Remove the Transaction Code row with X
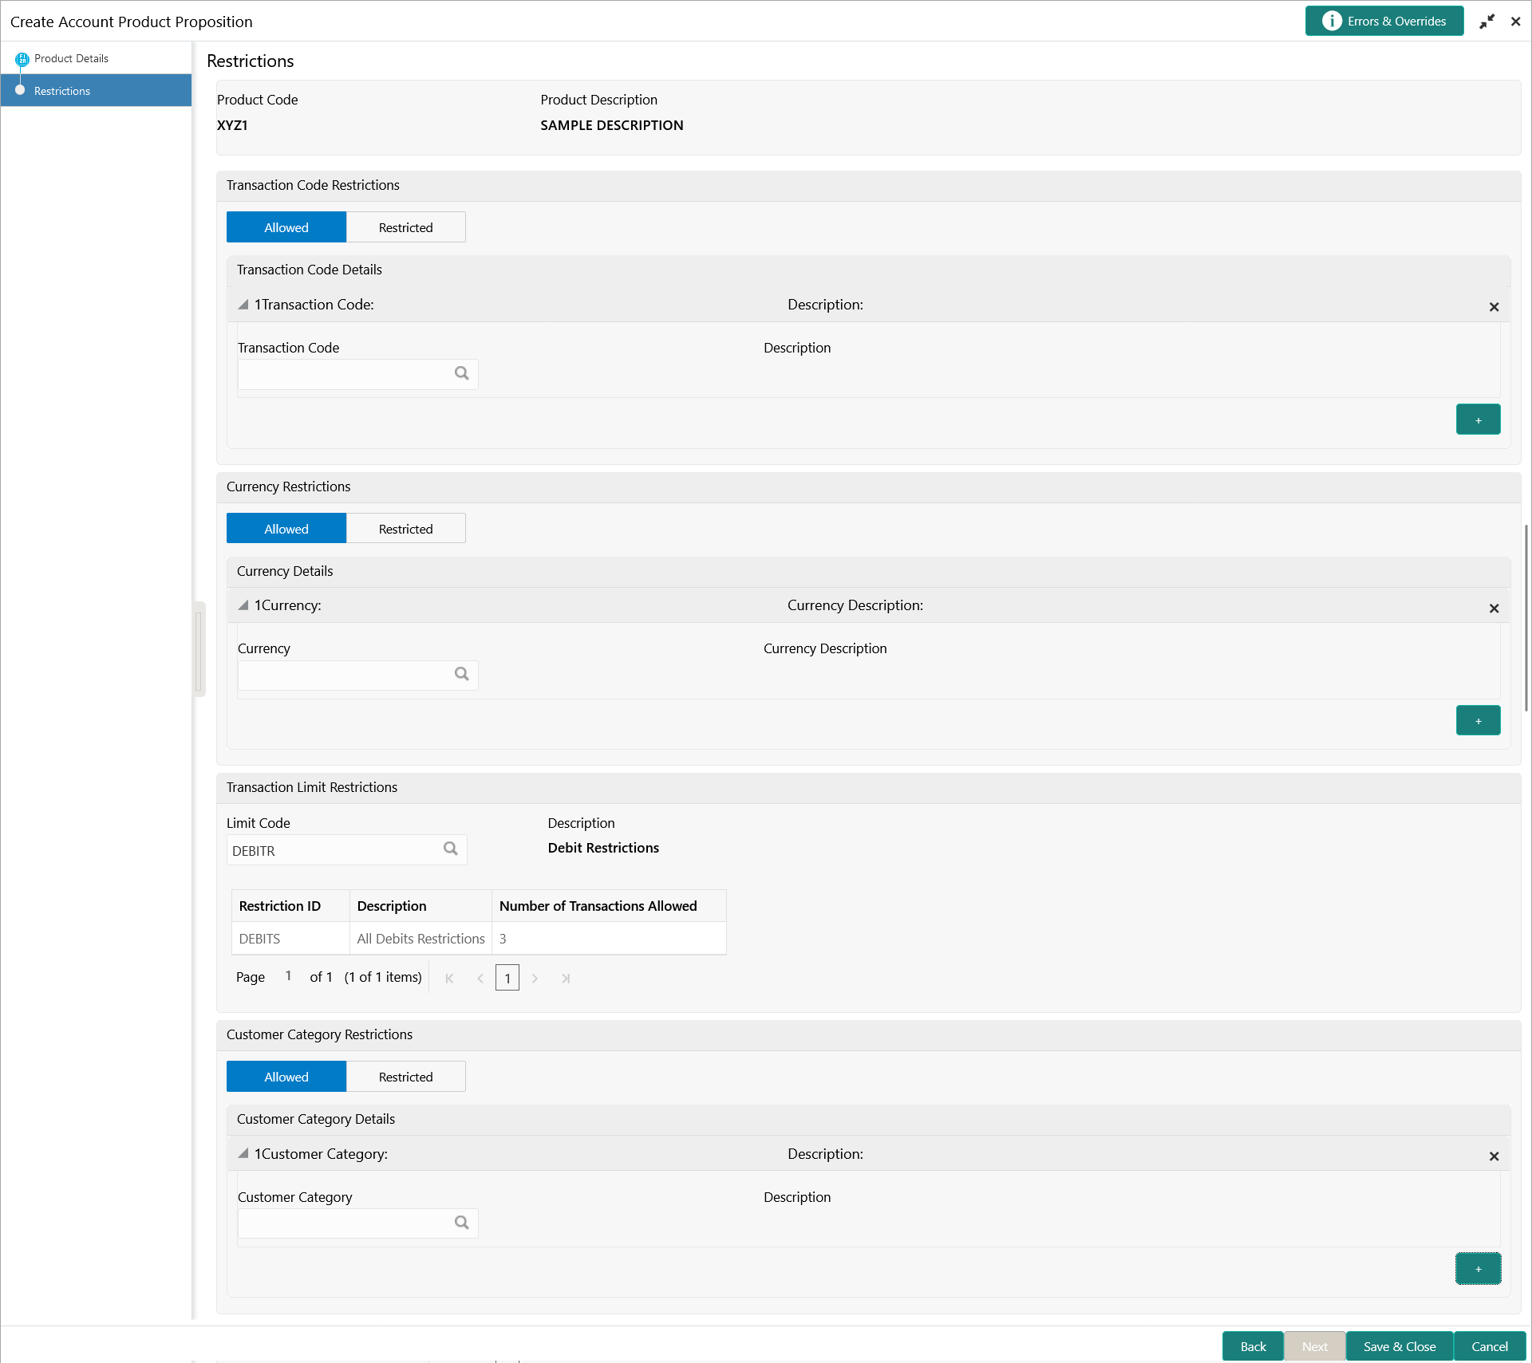The width and height of the screenshot is (1532, 1363). pos(1494,307)
